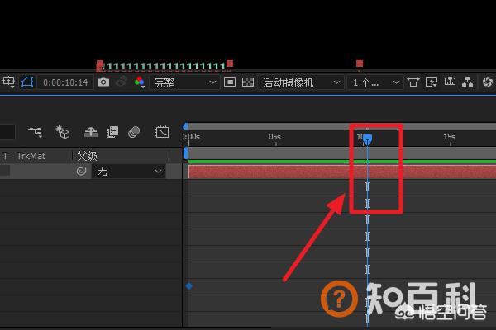The image size is (496, 330).
Task: Click the work area start handle
Action: [186, 153]
